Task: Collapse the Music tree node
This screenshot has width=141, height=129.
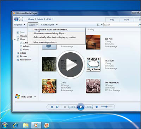Action: (x=15, y=40)
